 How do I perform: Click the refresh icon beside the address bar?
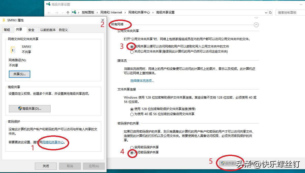270,12
